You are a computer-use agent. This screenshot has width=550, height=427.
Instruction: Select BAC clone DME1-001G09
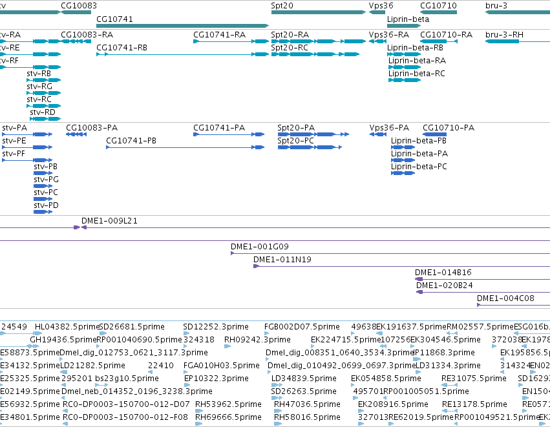coord(390,253)
